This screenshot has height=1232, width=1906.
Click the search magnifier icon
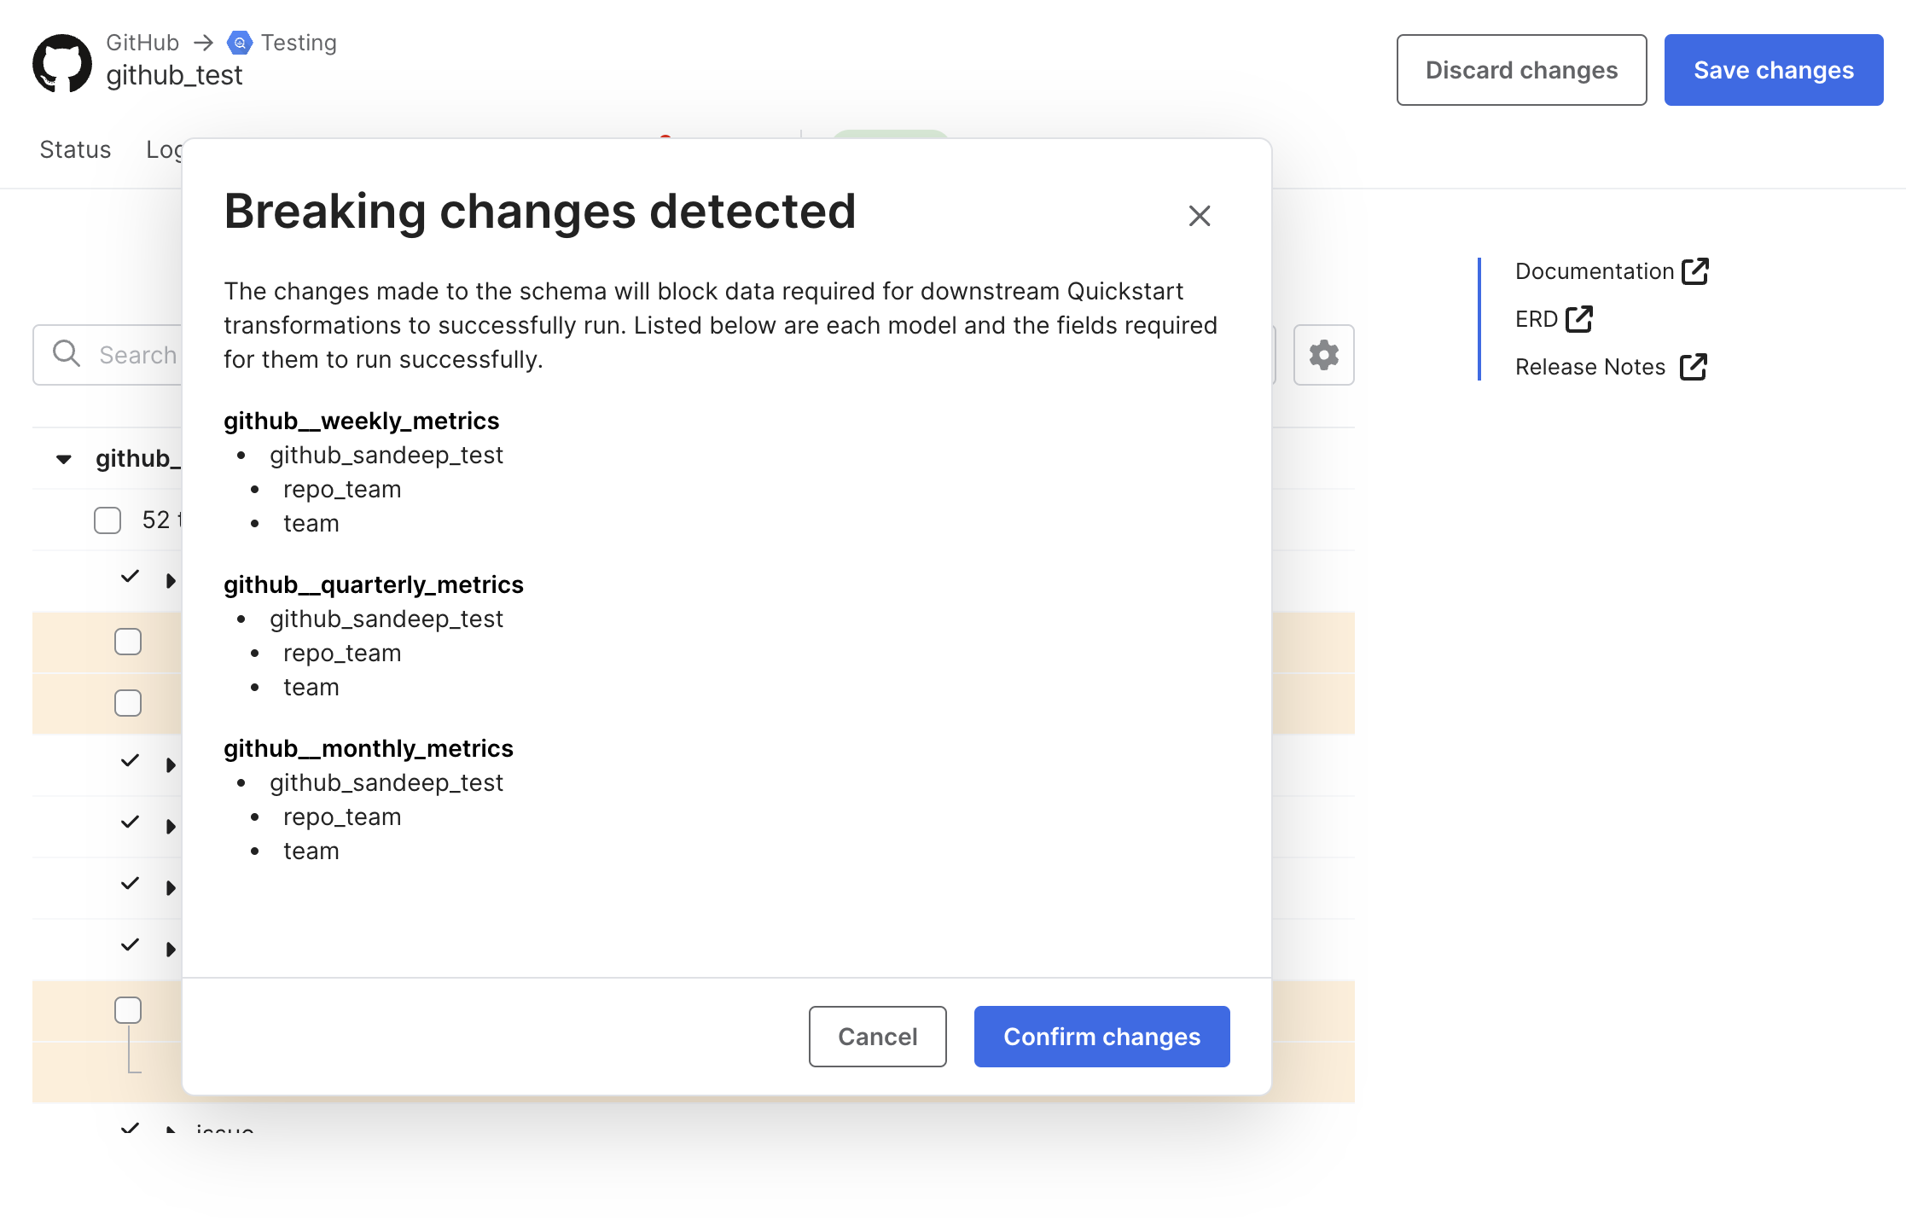(x=67, y=353)
